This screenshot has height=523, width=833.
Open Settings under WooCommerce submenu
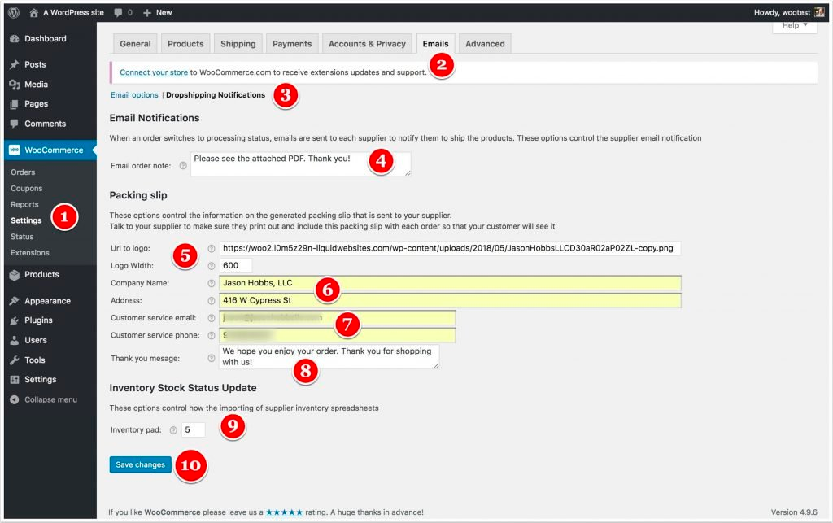click(26, 220)
